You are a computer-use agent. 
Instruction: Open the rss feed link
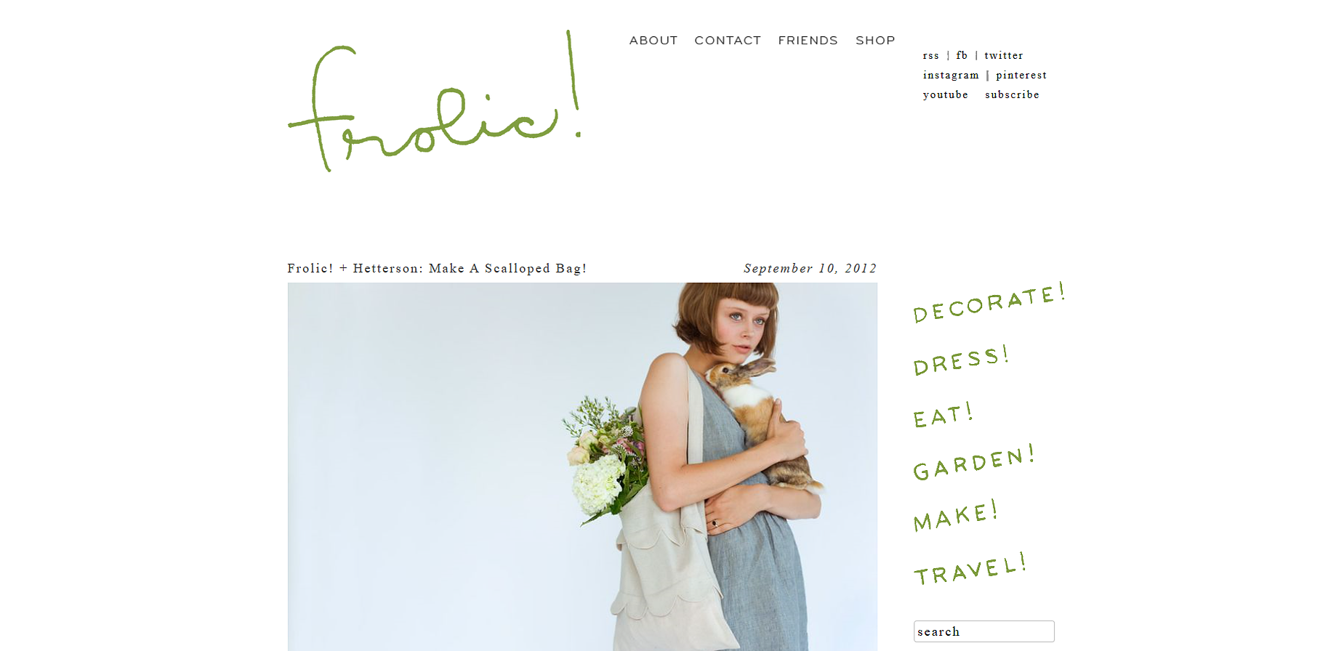931,55
